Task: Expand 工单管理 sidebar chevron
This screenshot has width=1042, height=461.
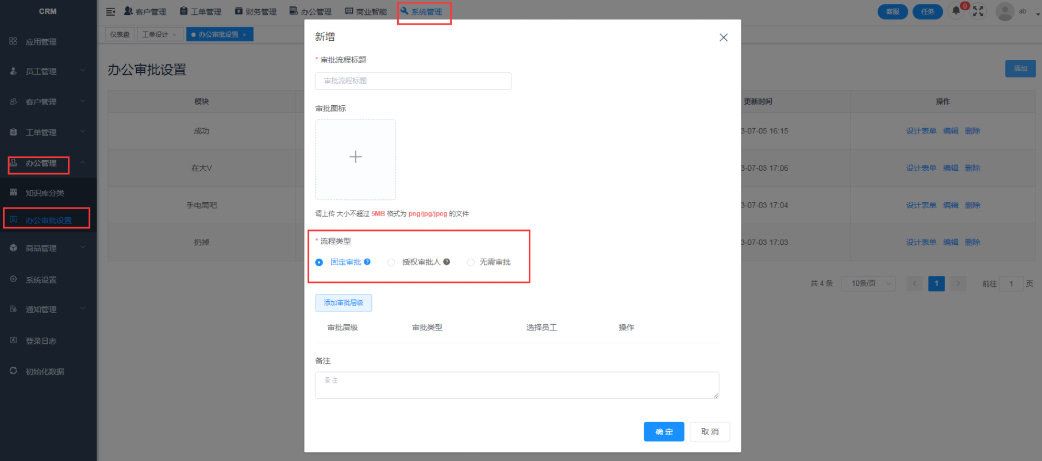Action: point(83,132)
